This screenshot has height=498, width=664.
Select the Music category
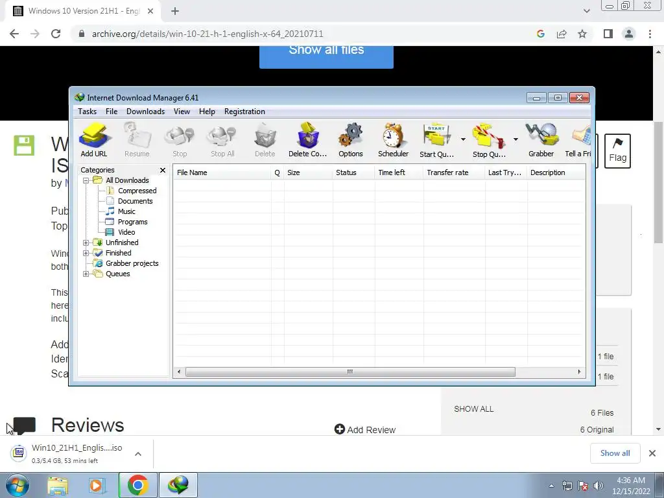126,212
